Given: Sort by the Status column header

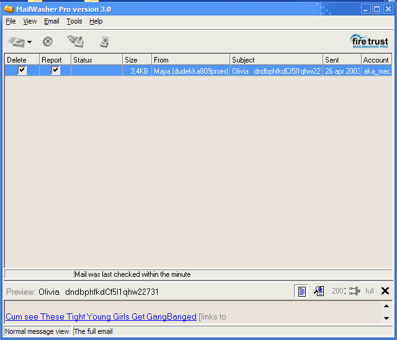Looking at the screenshot, I should [x=97, y=60].
